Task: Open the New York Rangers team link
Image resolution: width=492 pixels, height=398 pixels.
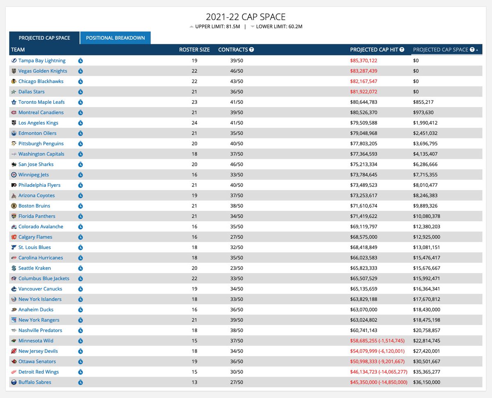Action: [x=39, y=320]
